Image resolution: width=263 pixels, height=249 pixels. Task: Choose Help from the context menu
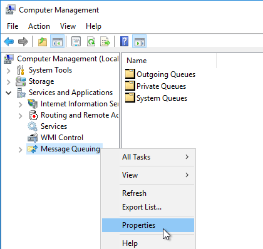pos(148,243)
